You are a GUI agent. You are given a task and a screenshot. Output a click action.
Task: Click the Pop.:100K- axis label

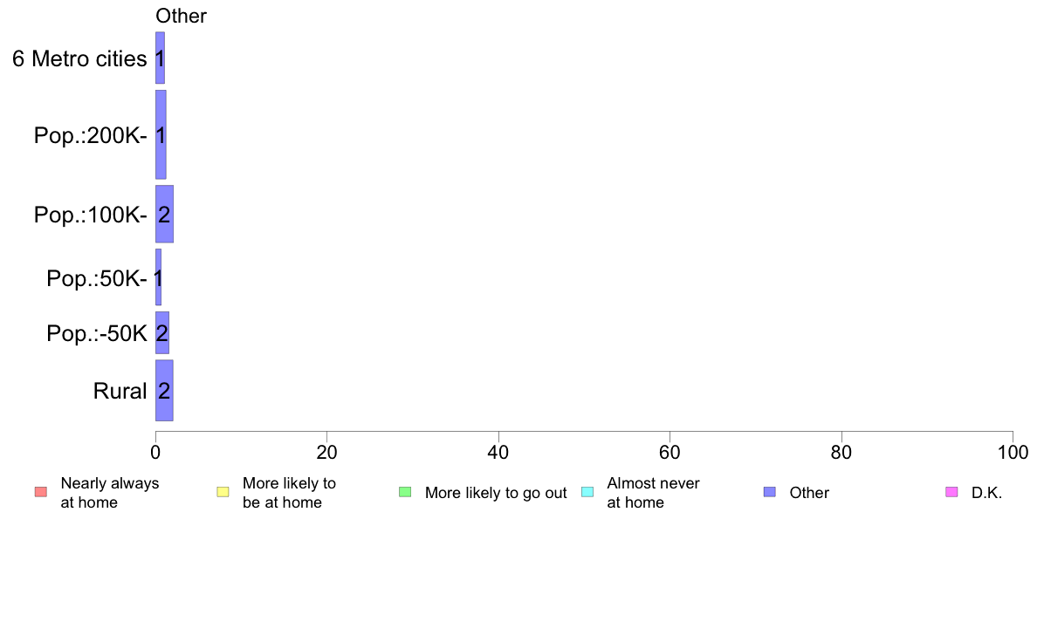coord(91,215)
